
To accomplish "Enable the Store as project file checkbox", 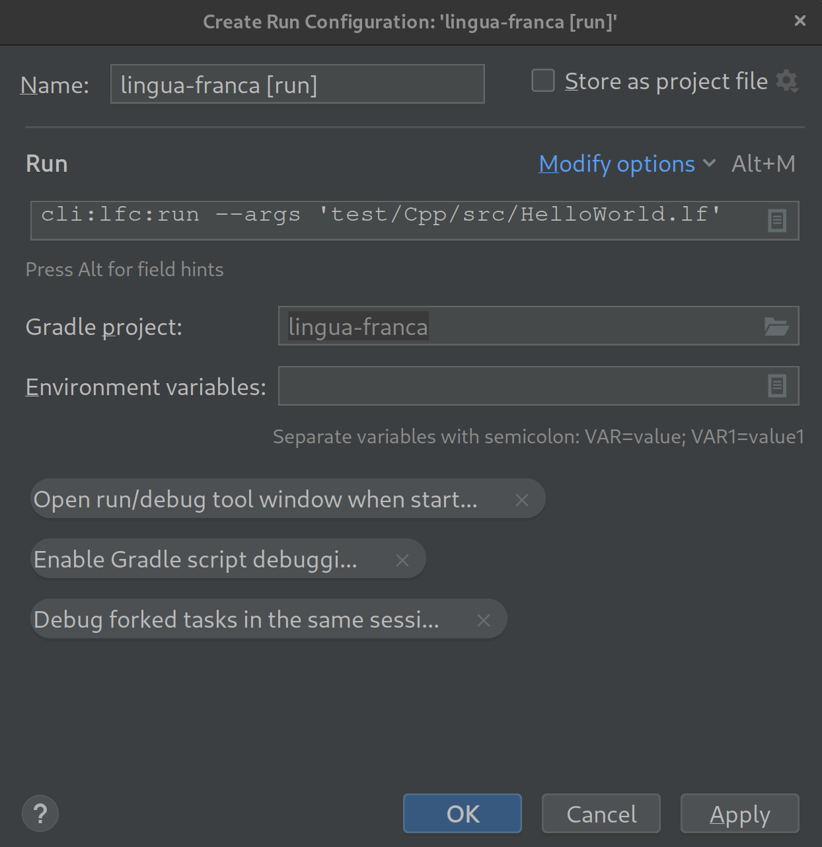I will [543, 81].
